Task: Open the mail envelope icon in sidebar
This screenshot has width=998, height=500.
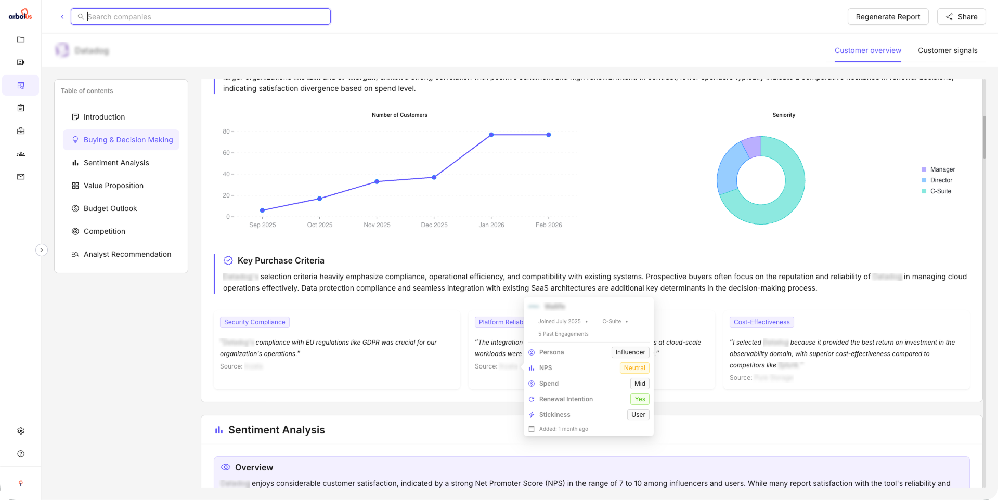Action: pos(21,177)
